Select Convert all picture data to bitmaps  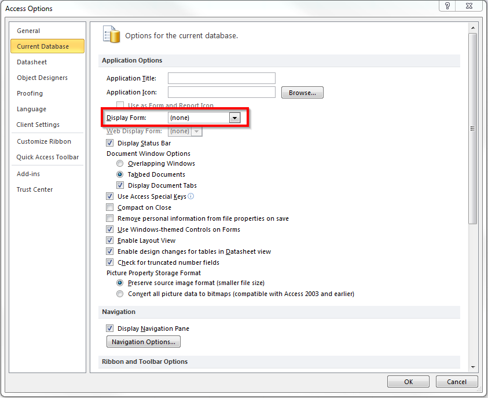(120, 294)
